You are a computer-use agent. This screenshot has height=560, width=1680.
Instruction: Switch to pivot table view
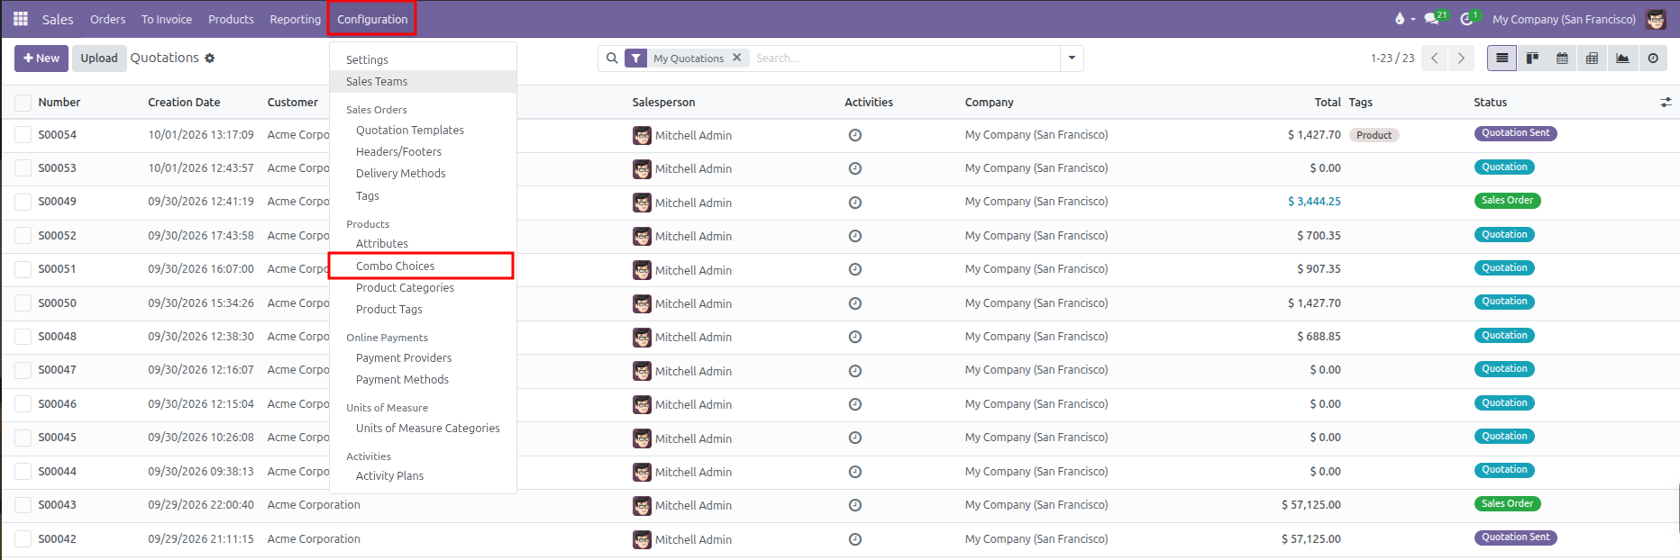[x=1593, y=59]
